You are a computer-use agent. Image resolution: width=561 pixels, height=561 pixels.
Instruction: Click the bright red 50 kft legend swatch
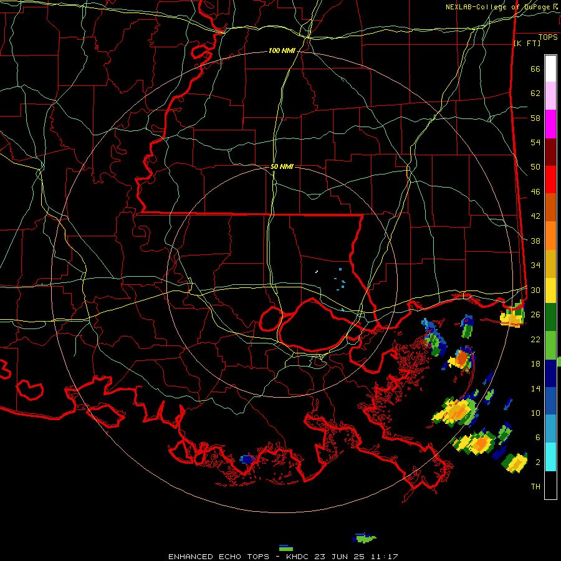click(x=550, y=180)
